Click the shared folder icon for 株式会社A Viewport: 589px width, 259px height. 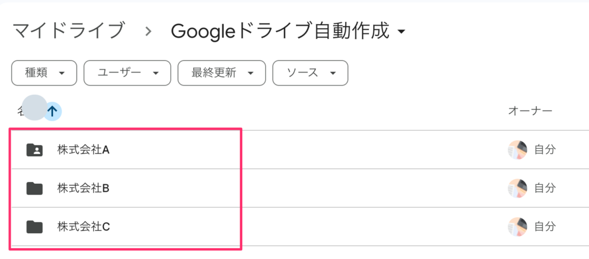tap(35, 150)
